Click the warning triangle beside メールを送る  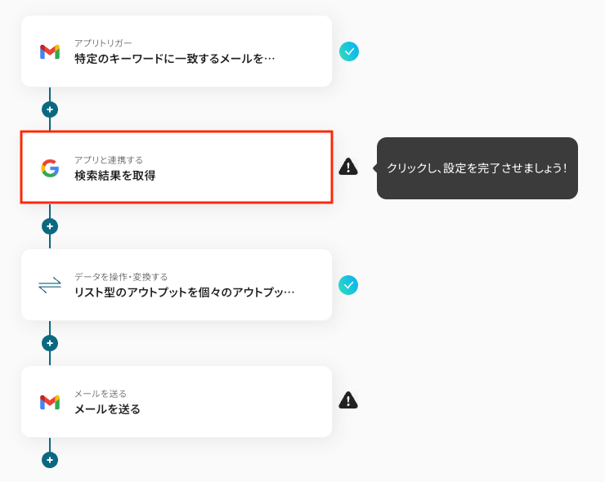click(x=348, y=400)
